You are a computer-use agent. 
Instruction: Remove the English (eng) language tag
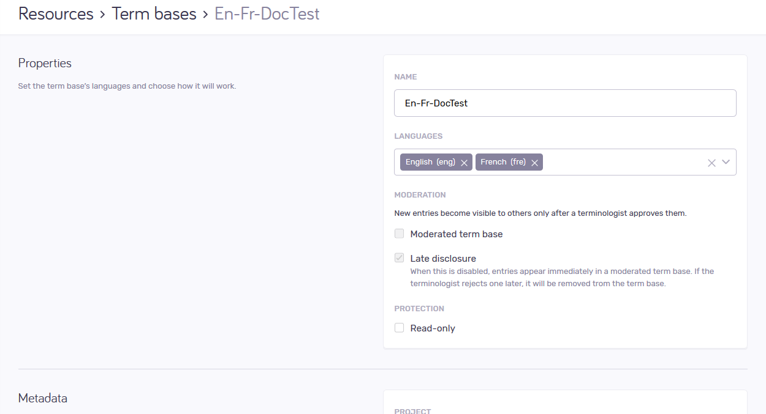click(x=464, y=163)
